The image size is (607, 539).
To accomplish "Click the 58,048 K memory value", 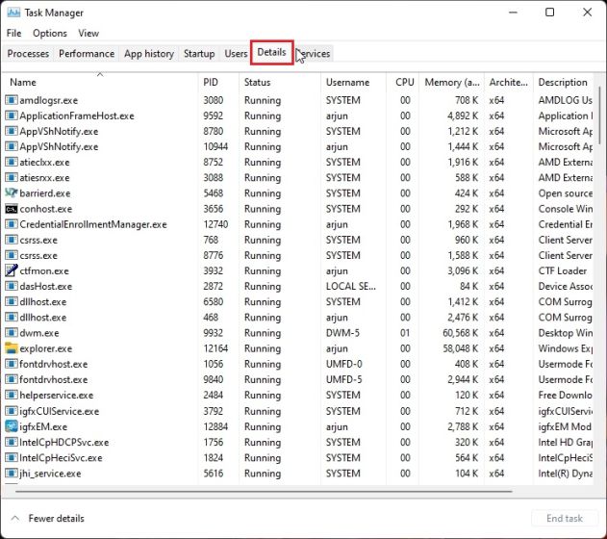I will [460, 348].
